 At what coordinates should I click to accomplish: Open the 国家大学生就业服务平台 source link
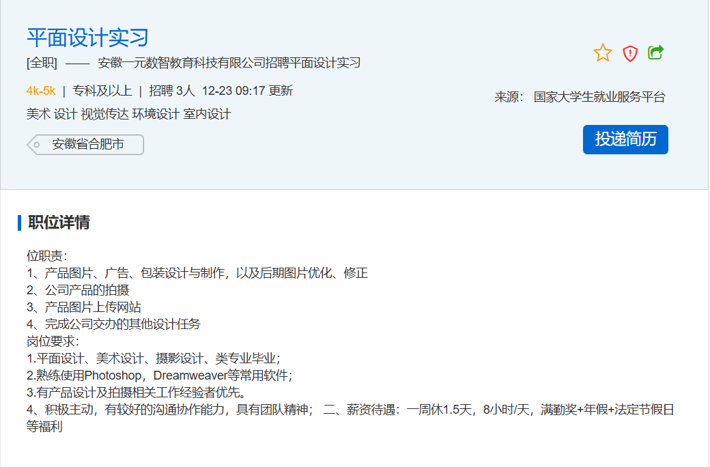[599, 97]
